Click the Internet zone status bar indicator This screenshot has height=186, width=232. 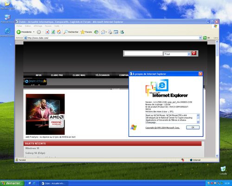pos(195,160)
